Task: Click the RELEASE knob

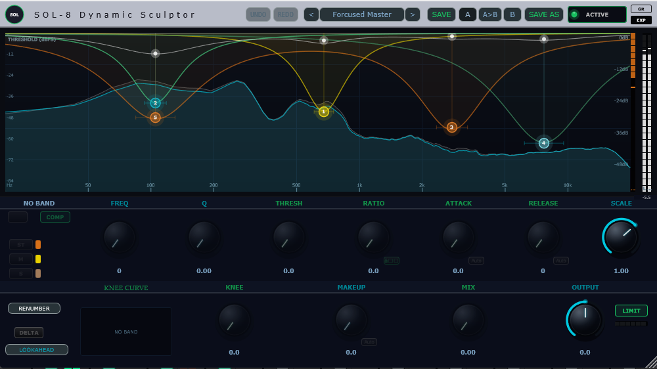Action: point(543,238)
